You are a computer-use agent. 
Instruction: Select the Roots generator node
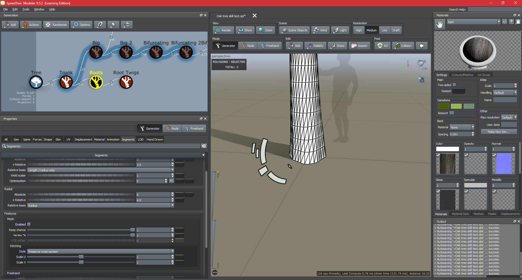tap(96, 82)
